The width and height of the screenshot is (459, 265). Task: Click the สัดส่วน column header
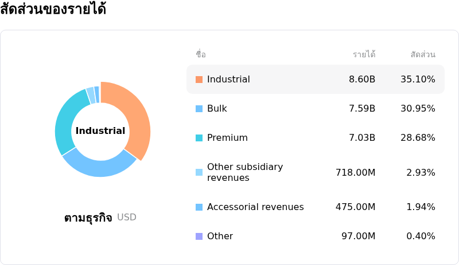click(423, 54)
